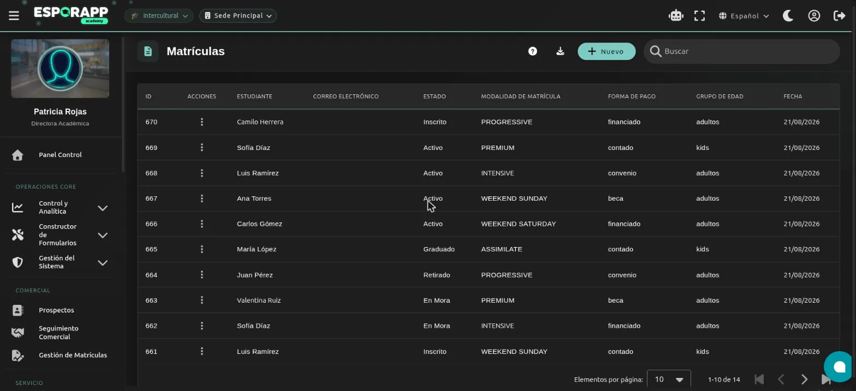
Task: Open actions menu for María López row
Action: [x=202, y=249]
